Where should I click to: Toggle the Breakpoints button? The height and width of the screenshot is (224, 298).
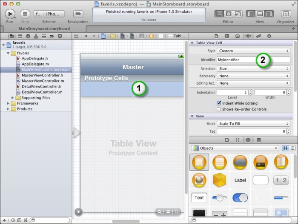coord(78,14)
